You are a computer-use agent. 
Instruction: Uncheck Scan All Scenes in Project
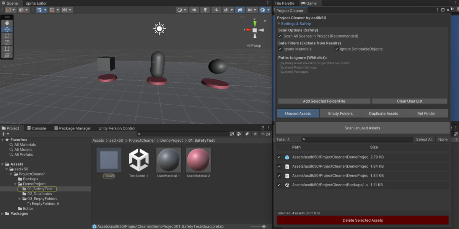point(280,36)
